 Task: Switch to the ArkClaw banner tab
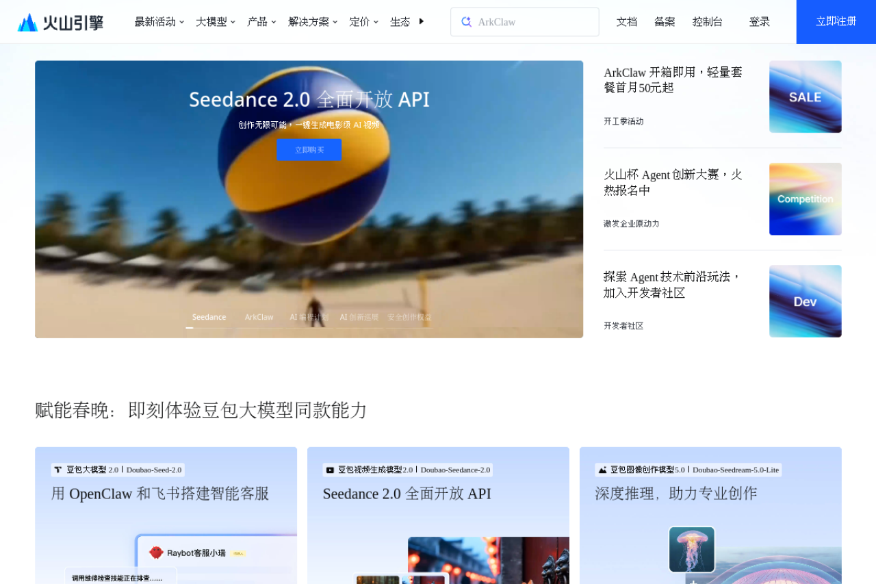tap(259, 317)
